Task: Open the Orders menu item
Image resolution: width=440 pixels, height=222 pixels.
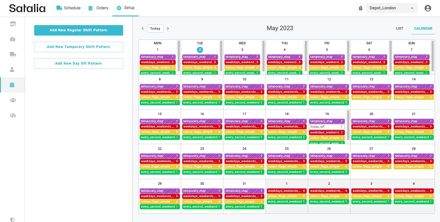Action: coord(98,8)
